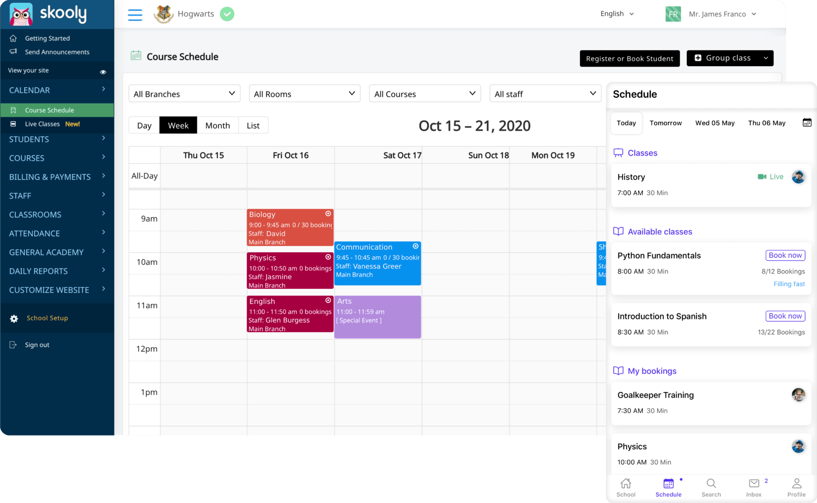This screenshot has width=817, height=503.
Task: Open the hamburger navigation menu
Action: tap(135, 14)
